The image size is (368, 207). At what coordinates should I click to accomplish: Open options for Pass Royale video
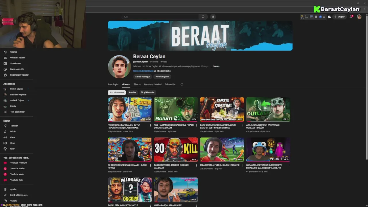click(150, 125)
